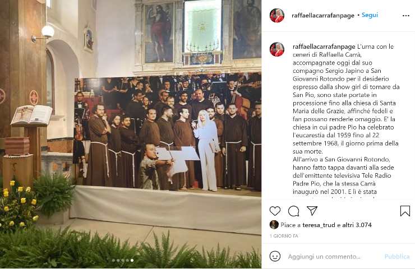View the list of altri 3.074 likes
Image resolution: width=415 pixels, height=269 pixels.
click(x=357, y=225)
